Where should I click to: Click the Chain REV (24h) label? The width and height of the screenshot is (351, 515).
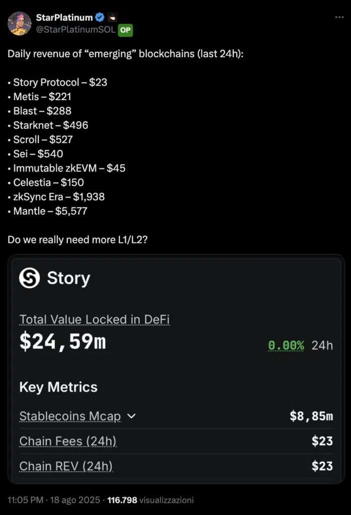click(x=66, y=466)
